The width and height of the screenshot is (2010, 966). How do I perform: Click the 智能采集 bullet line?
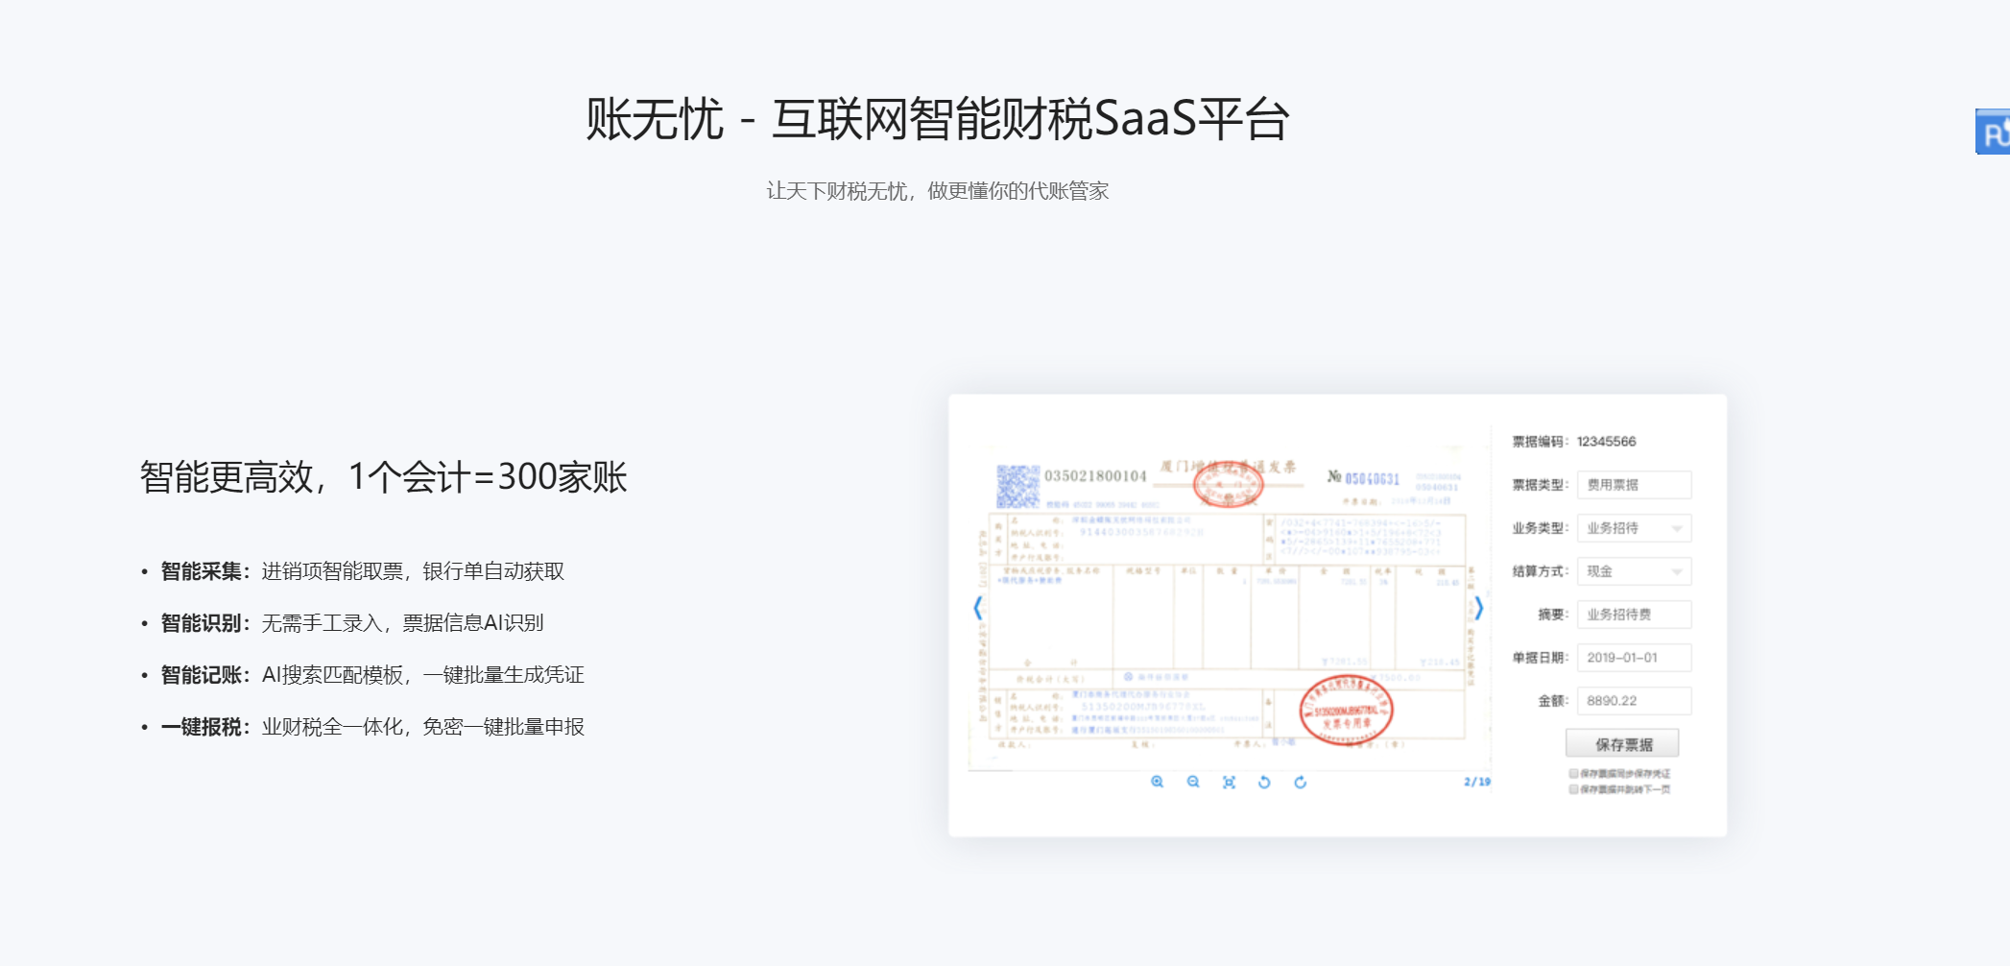click(362, 571)
